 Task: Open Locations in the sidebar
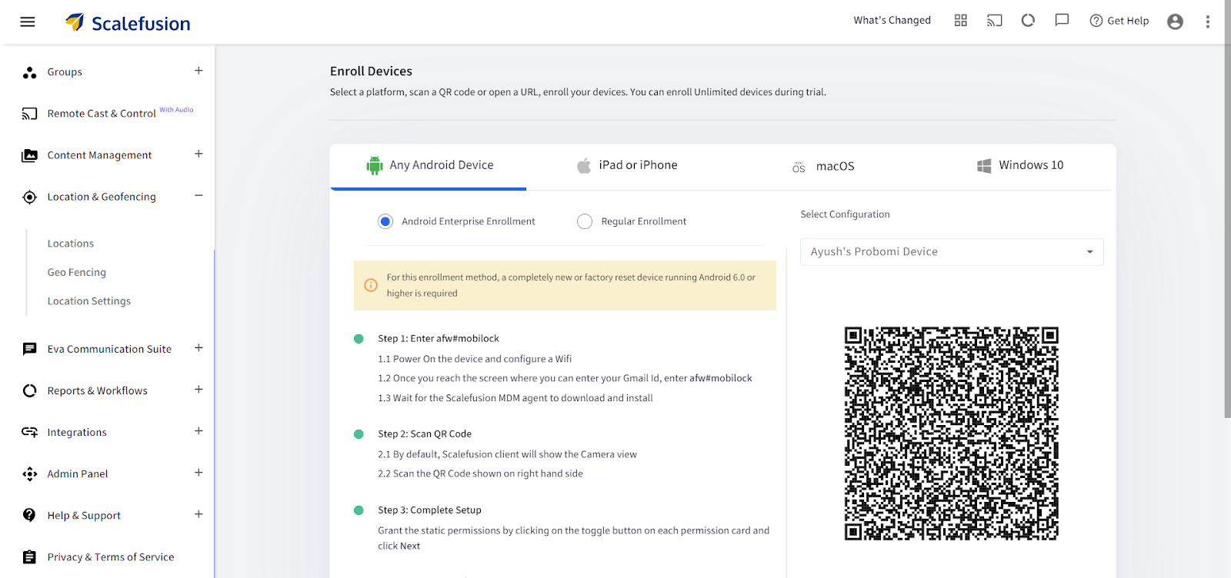[x=71, y=244]
